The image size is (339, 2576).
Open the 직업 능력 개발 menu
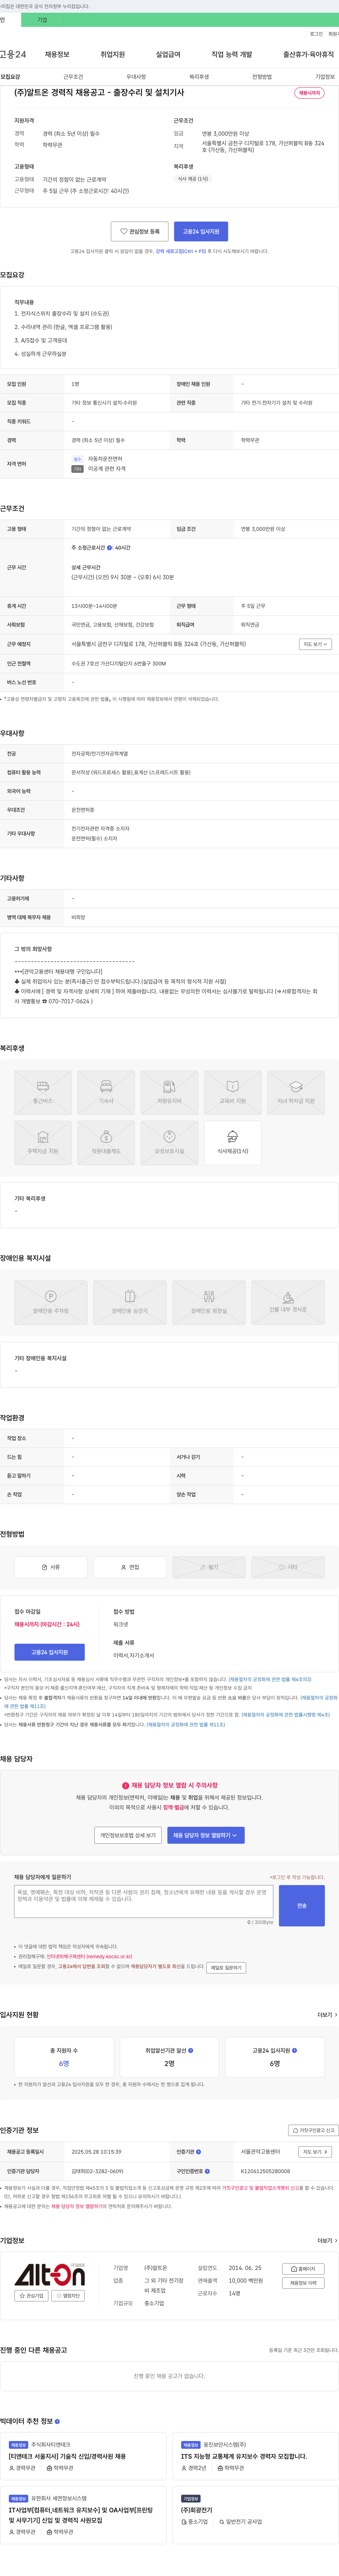coord(232,54)
